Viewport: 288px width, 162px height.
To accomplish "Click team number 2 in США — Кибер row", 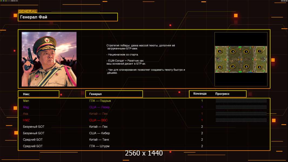I will [x=202, y=133].
